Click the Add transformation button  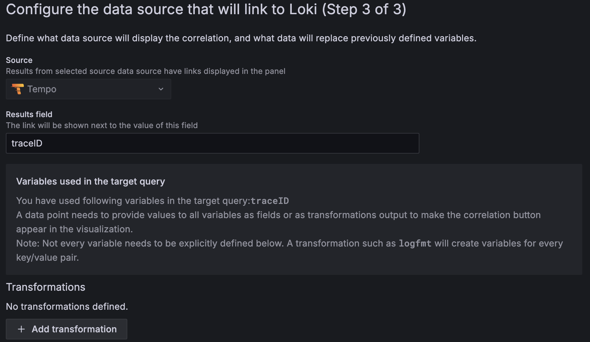click(66, 329)
